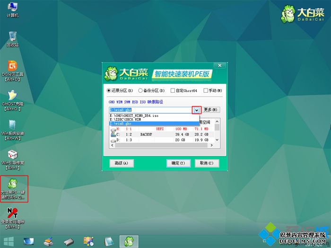Viewport: 331px width, 248px height.
Task: Select the BACKUP label in C: row
Action: [146, 134]
